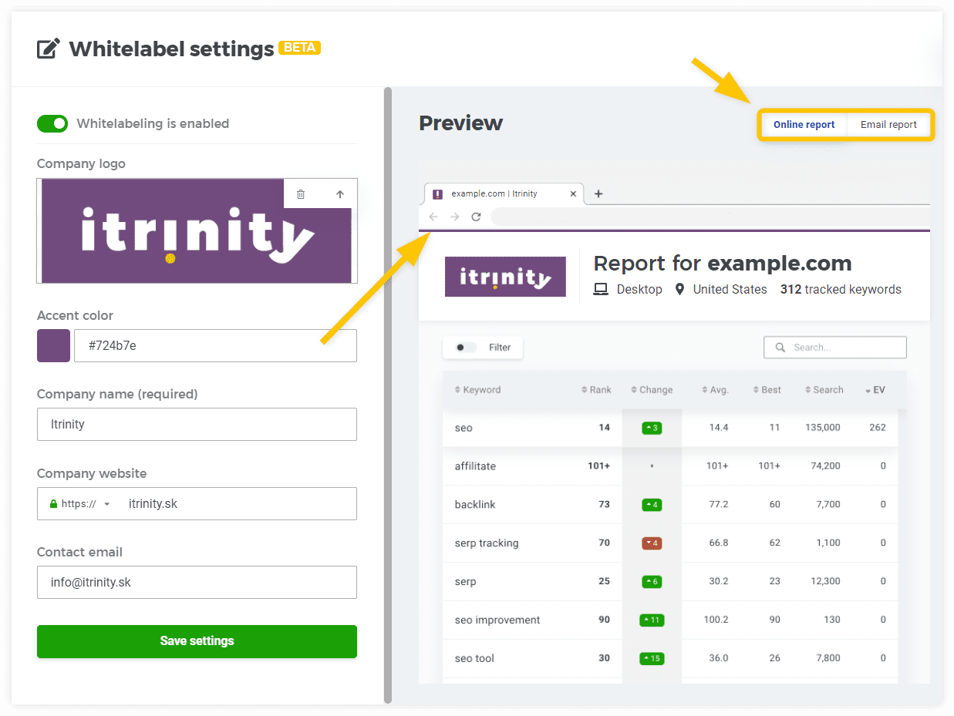Disable the Whitelabeling is enabled switch
954x716 pixels.
52,123
